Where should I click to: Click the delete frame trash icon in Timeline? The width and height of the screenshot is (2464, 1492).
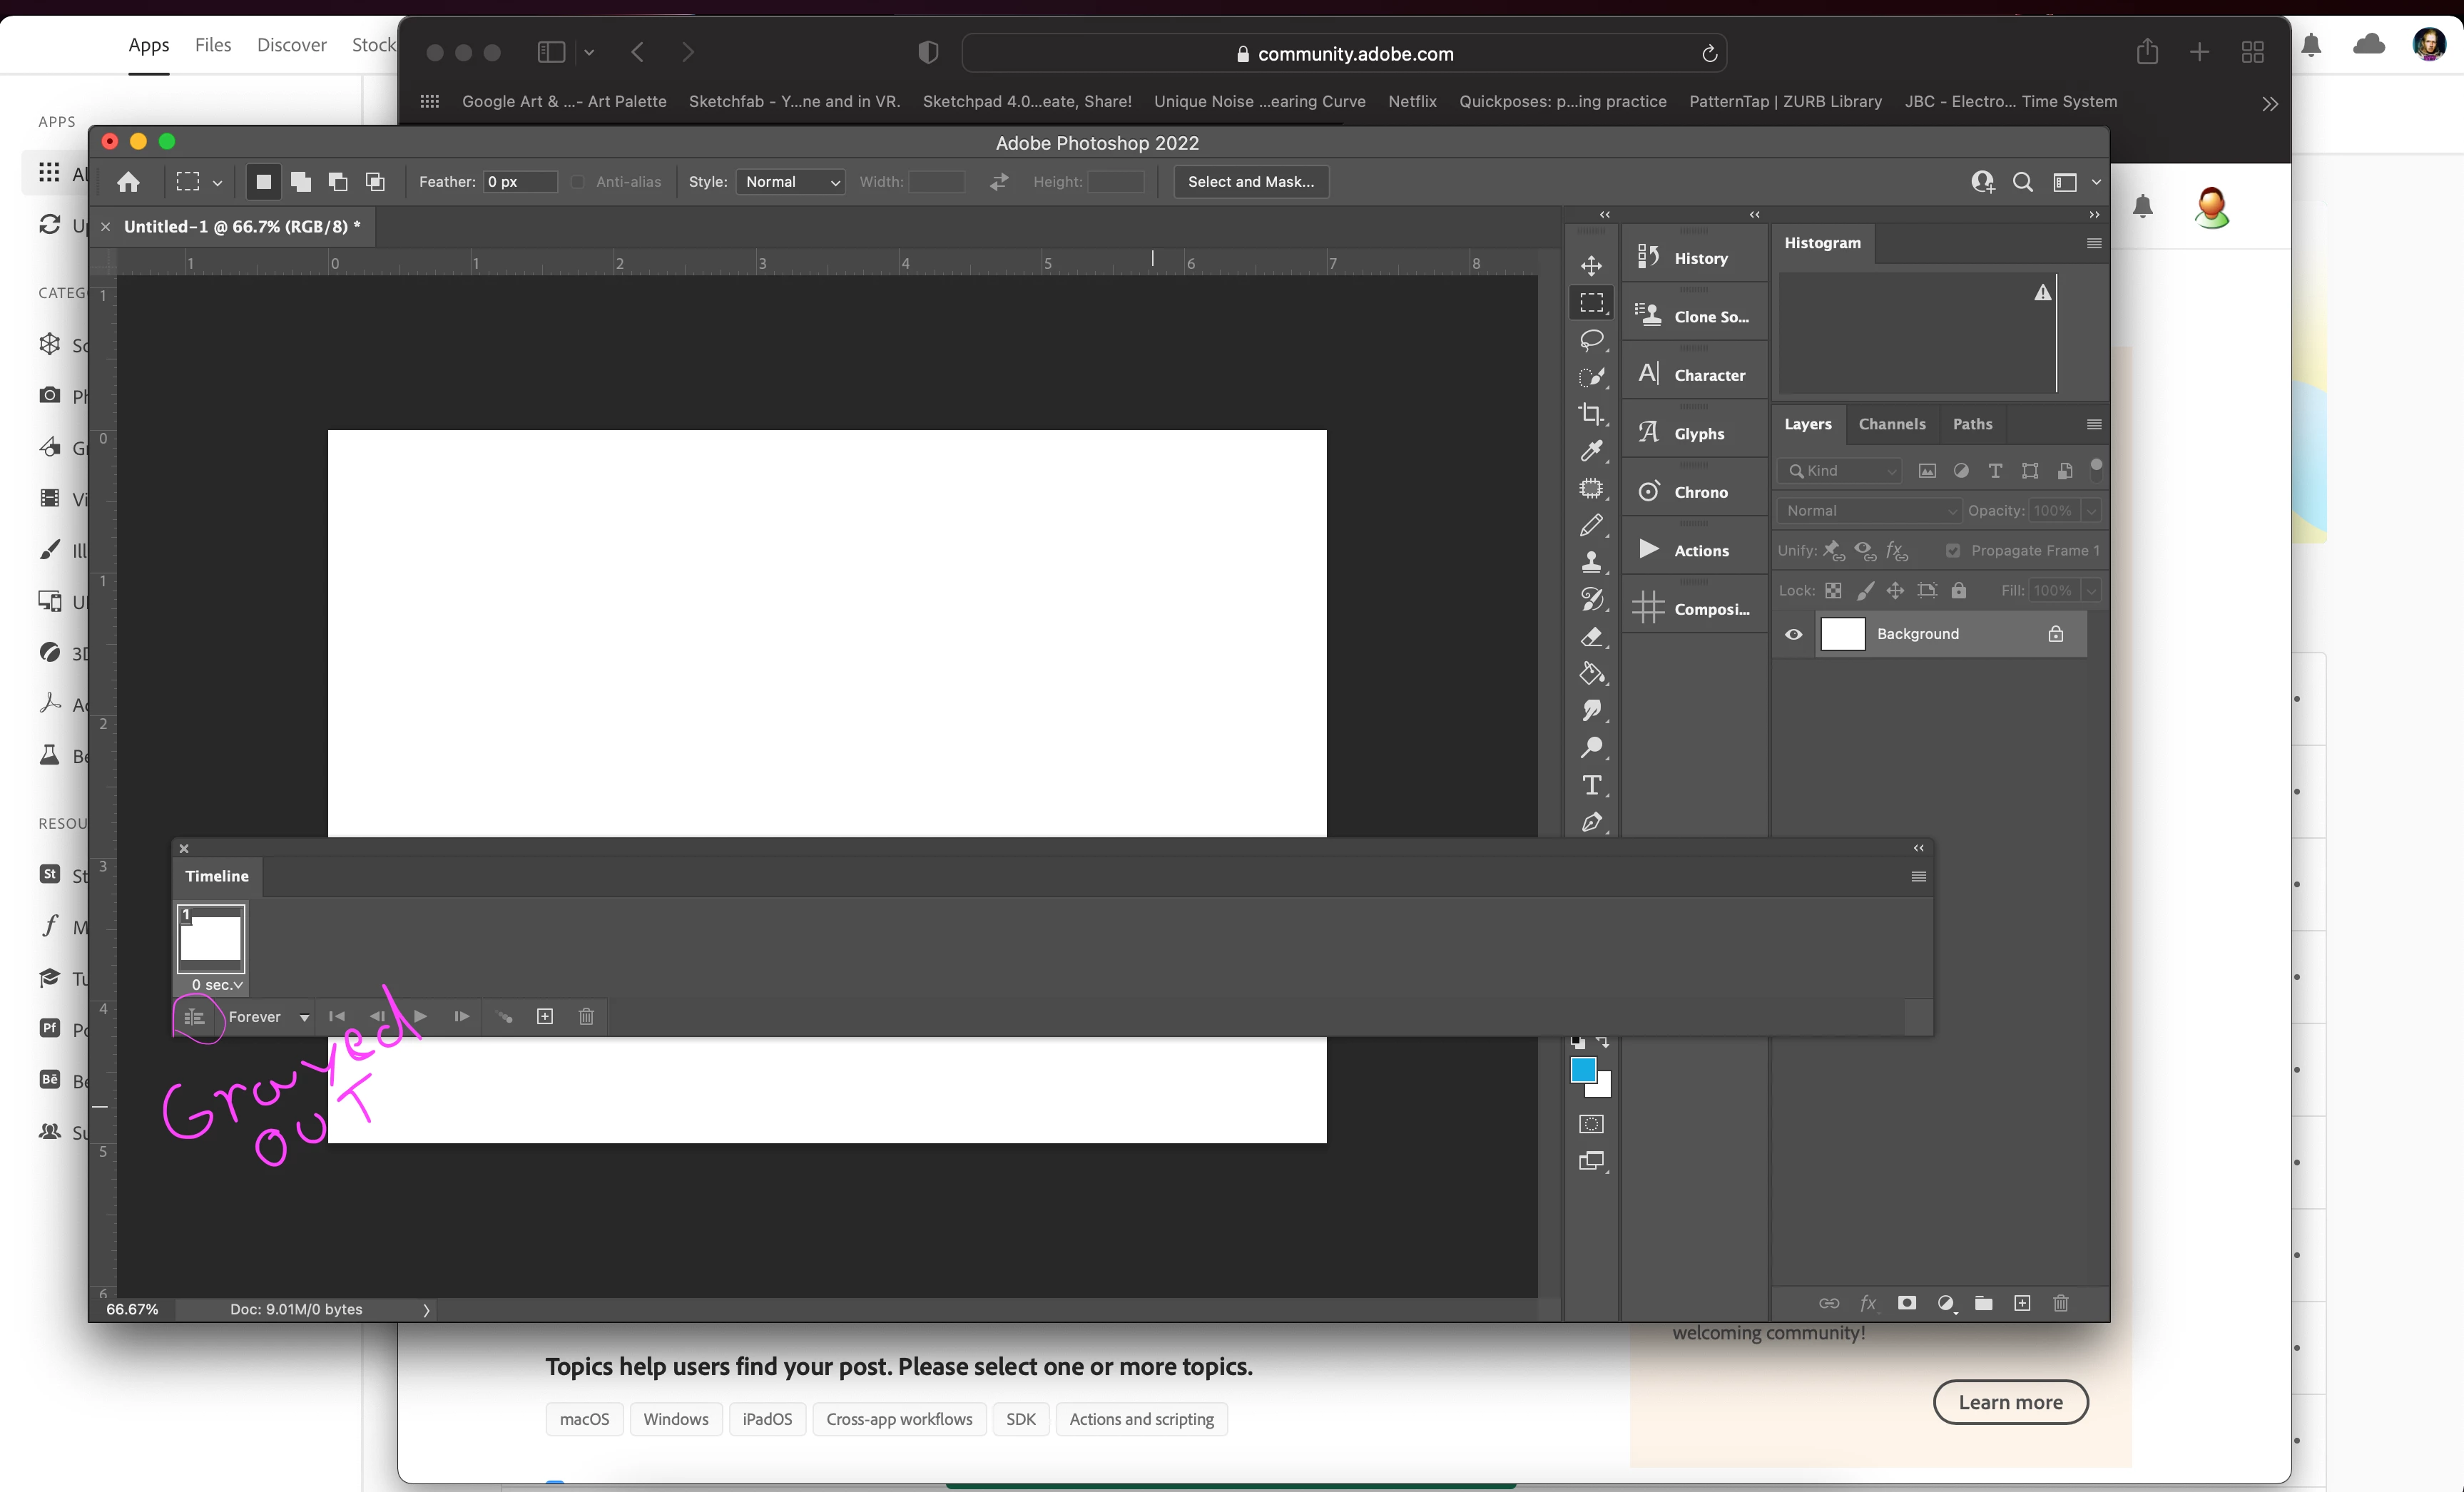586,1017
